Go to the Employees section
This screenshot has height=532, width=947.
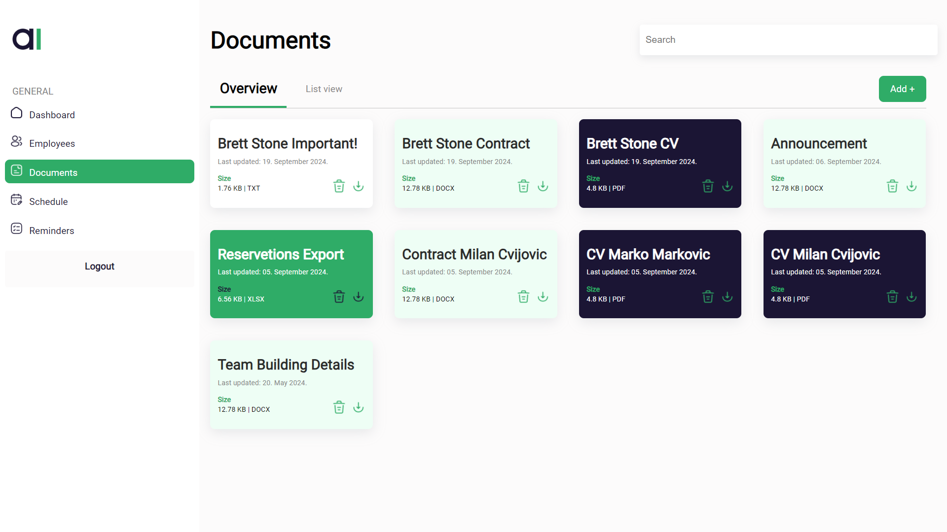pyautogui.click(x=51, y=143)
